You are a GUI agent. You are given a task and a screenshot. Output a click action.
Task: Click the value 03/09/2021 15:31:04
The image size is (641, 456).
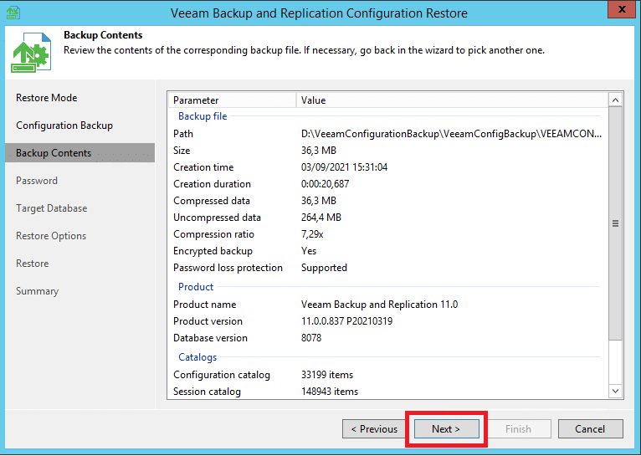[x=344, y=167]
